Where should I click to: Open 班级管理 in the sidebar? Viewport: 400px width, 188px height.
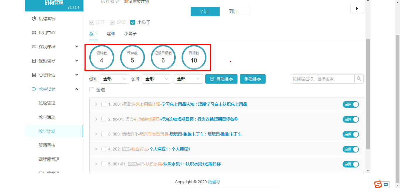(x=47, y=103)
